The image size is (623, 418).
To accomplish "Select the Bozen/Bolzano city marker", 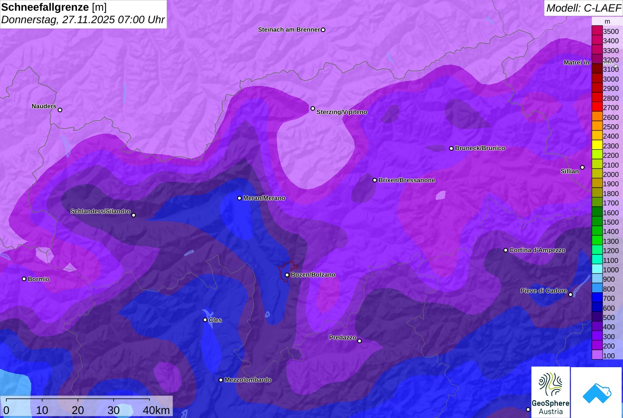I will (x=287, y=275).
